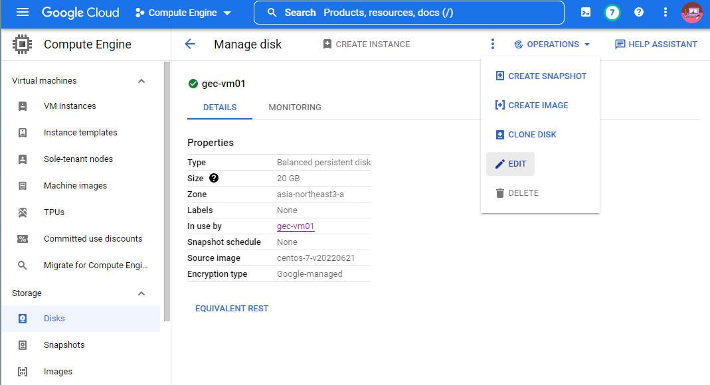Follow the gec-vm01 In use by link

pos(296,226)
